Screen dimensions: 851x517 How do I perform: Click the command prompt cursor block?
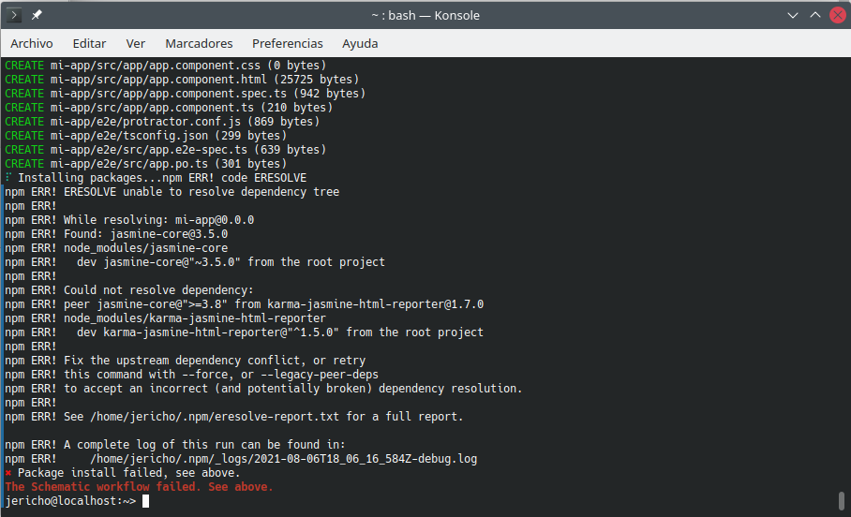[145, 501]
